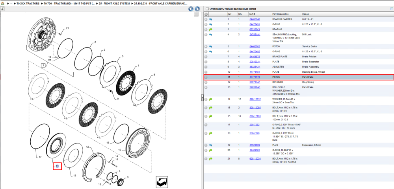394x189 pixels.
Task: Click round add button for RETAINER row
Action: point(206,82)
